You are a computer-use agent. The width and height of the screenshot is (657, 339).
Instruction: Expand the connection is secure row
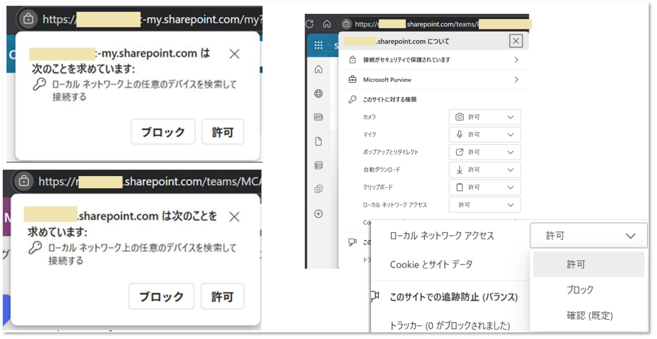point(433,60)
